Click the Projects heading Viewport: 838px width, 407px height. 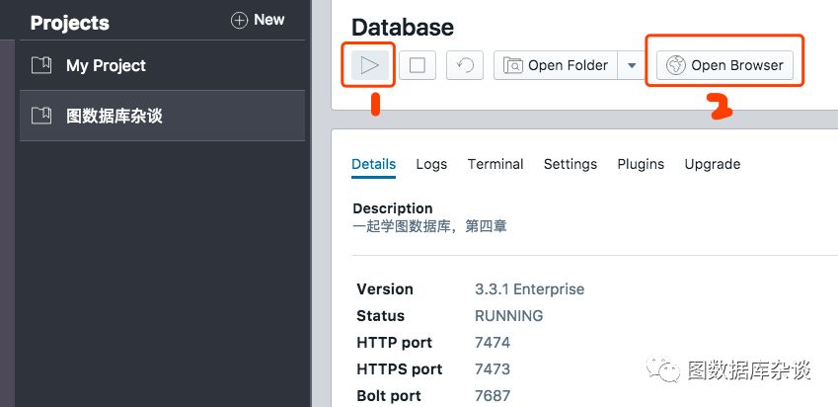(x=70, y=23)
